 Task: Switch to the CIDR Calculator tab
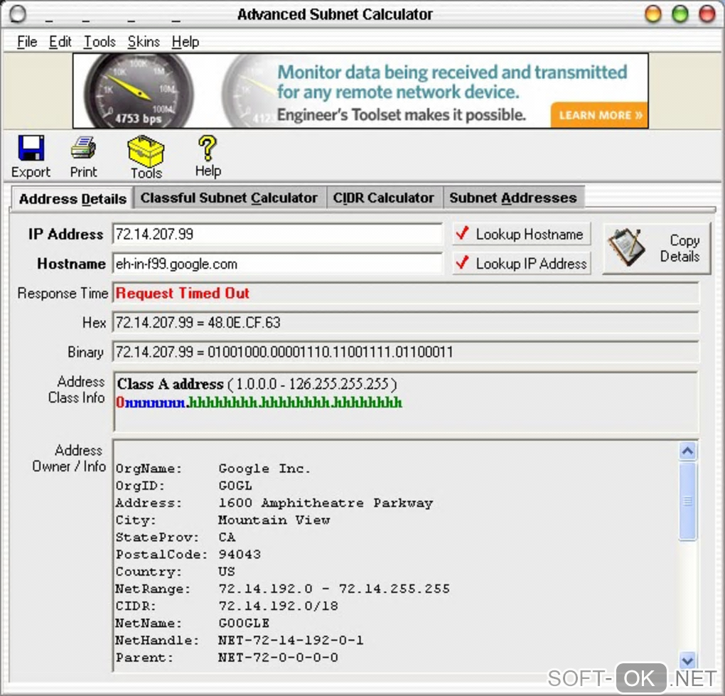tap(385, 198)
